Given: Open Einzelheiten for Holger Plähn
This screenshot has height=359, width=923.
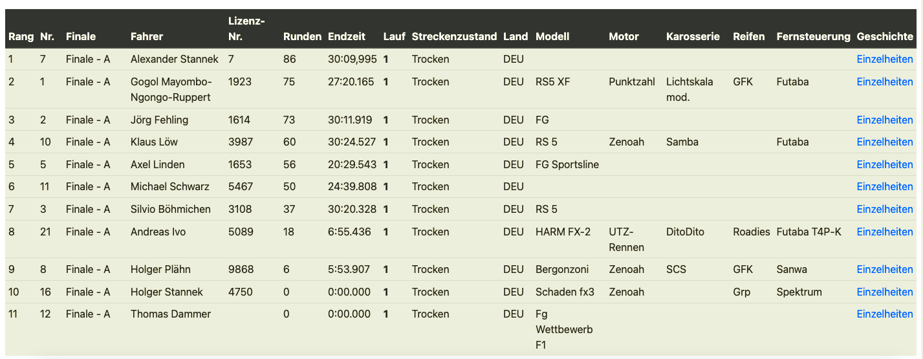Looking at the screenshot, I should (x=884, y=270).
